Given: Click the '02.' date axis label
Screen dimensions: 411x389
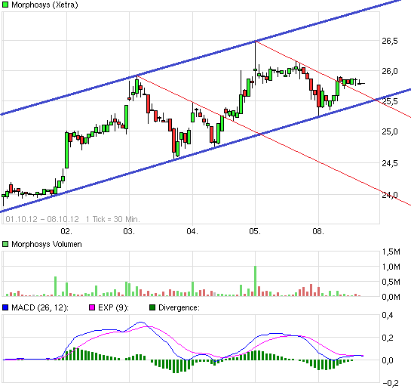Looking at the screenshot, I should pos(66,231).
